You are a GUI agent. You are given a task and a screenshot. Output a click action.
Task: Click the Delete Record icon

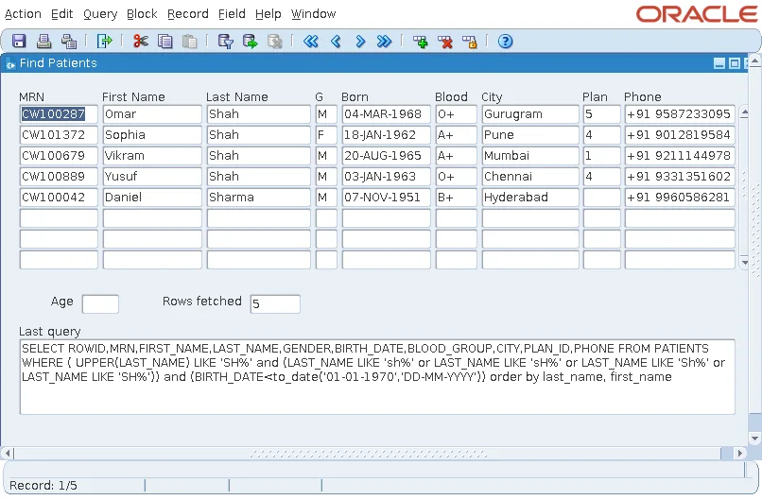coord(444,42)
